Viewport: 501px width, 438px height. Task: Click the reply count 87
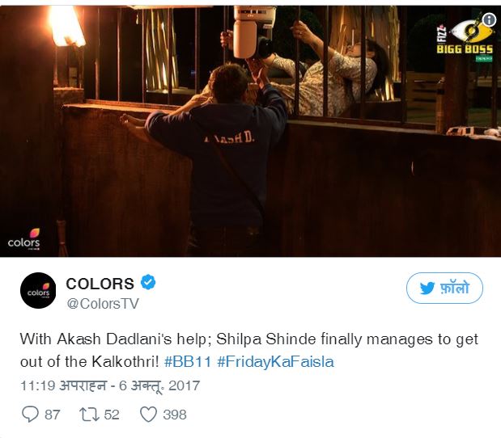pos(53,415)
